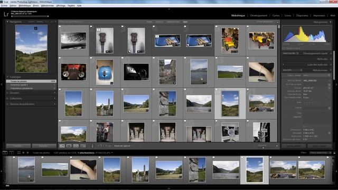Switch to Grid view mode icon
This screenshot has width=338, height=190.
(x=62, y=146)
